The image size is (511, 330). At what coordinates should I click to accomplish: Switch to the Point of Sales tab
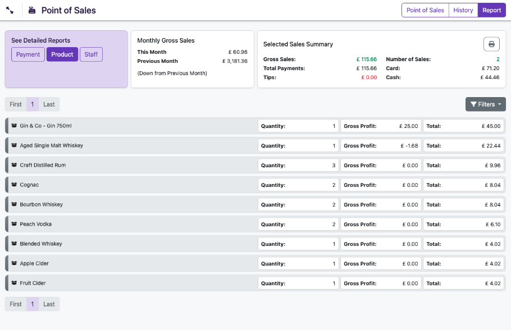(425, 10)
